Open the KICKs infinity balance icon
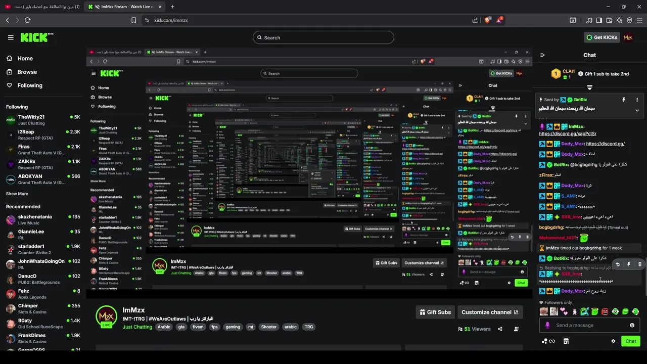Viewport: 647px width, 364px height. pyautogui.click(x=548, y=341)
